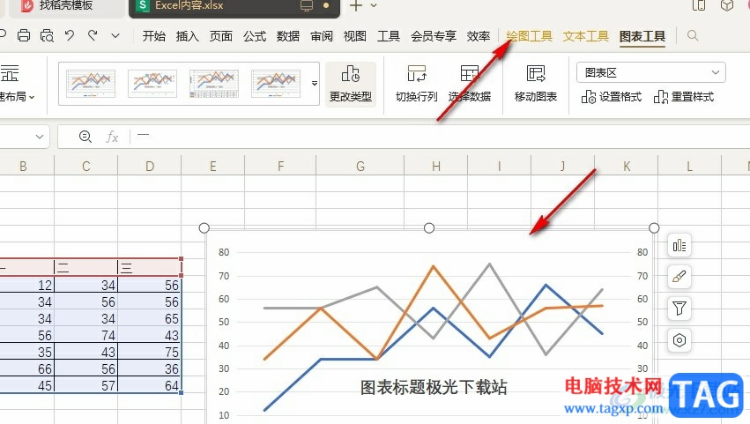Click 更改类型 change chart type button
This screenshot has width=750, height=424.
[x=351, y=84]
